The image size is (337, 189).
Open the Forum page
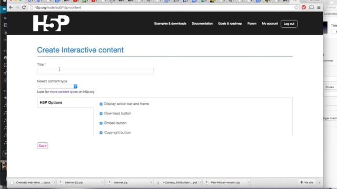[252, 24]
